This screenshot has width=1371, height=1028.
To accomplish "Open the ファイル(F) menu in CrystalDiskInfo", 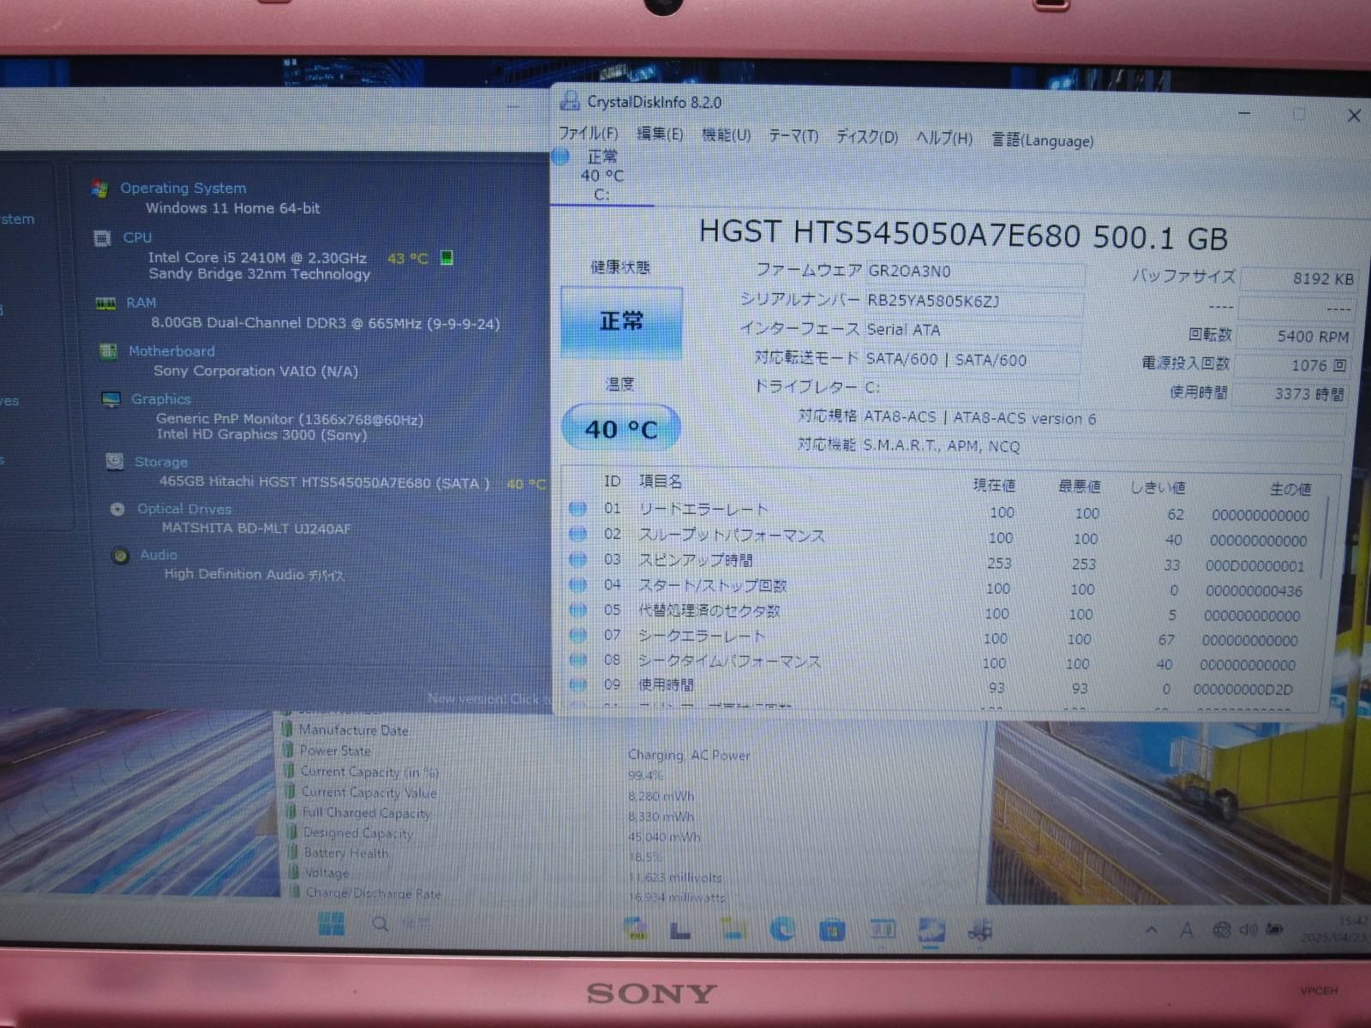I will (588, 134).
